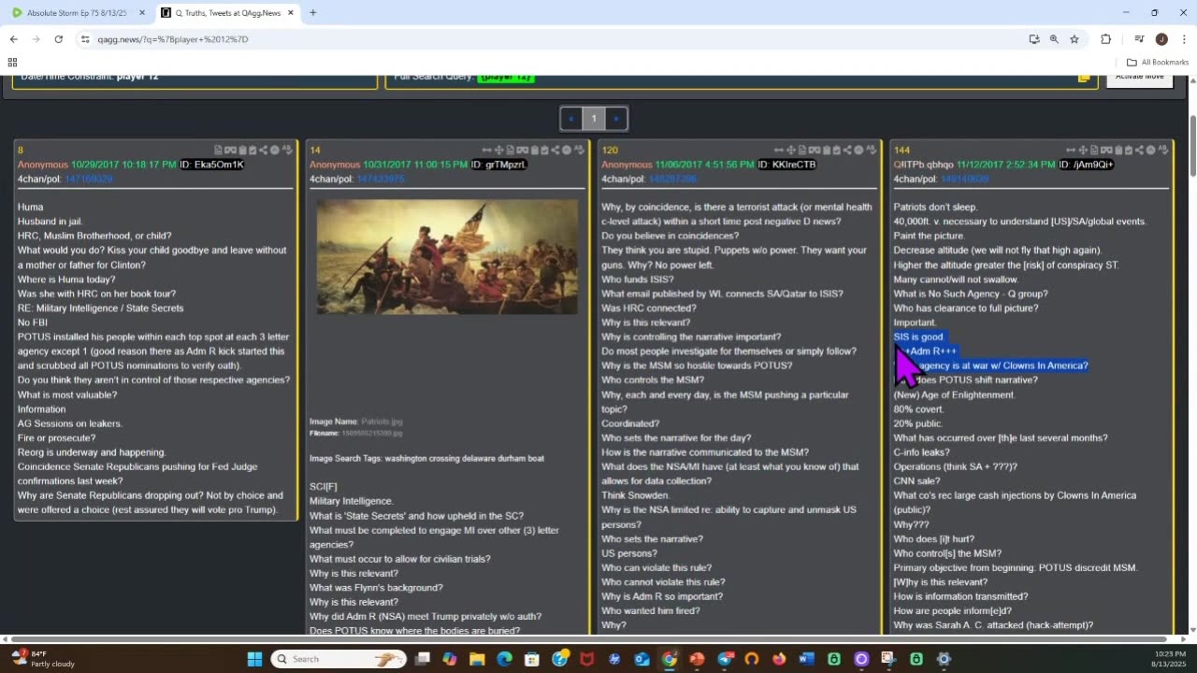
Task: Click the share icon on post 144
Action: [1139, 150]
